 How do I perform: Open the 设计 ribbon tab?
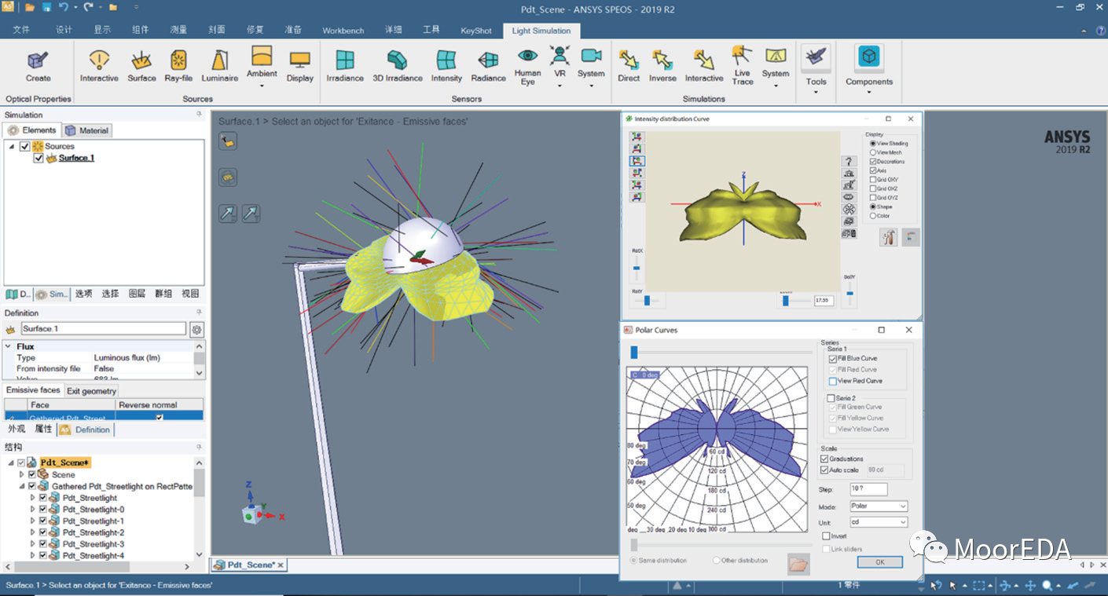click(64, 30)
